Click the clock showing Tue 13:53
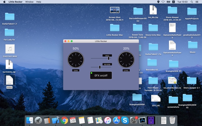This screenshot has height=126, width=202. [182, 2]
